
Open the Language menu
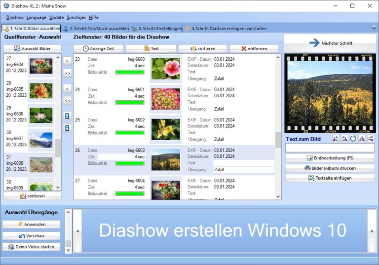point(36,17)
